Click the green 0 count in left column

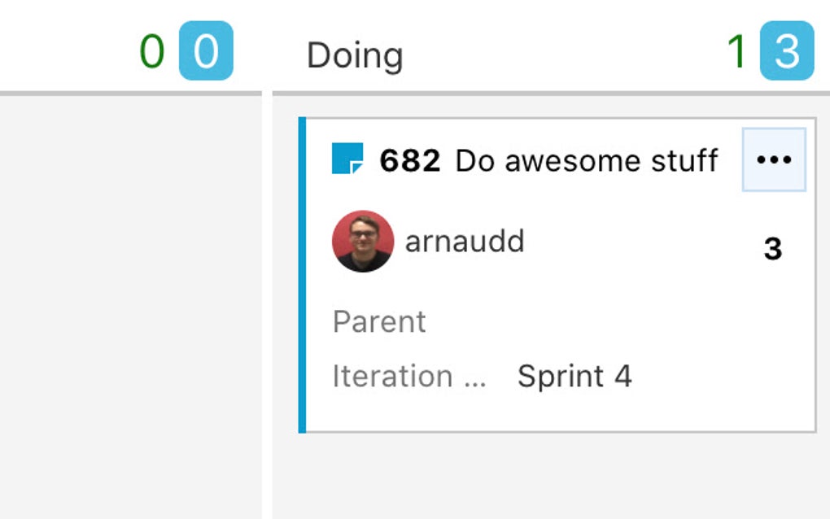click(x=151, y=51)
